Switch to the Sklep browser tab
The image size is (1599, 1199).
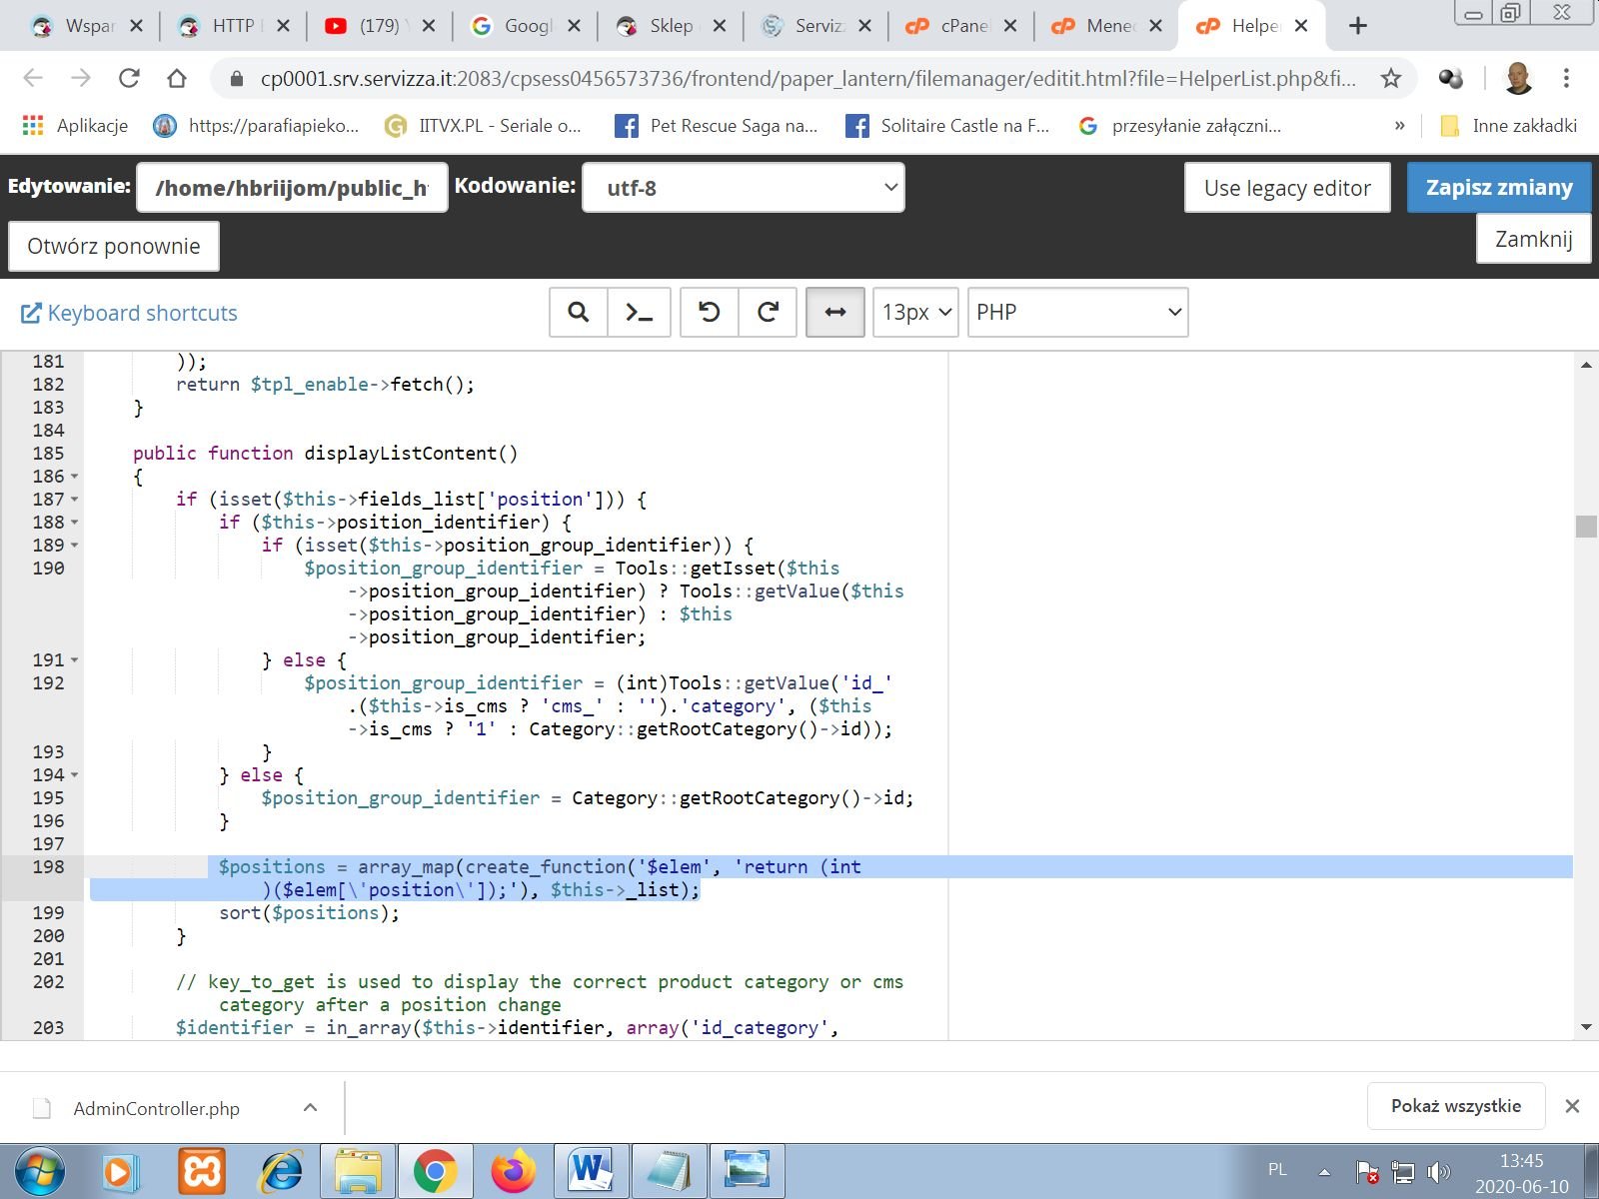coord(670,26)
